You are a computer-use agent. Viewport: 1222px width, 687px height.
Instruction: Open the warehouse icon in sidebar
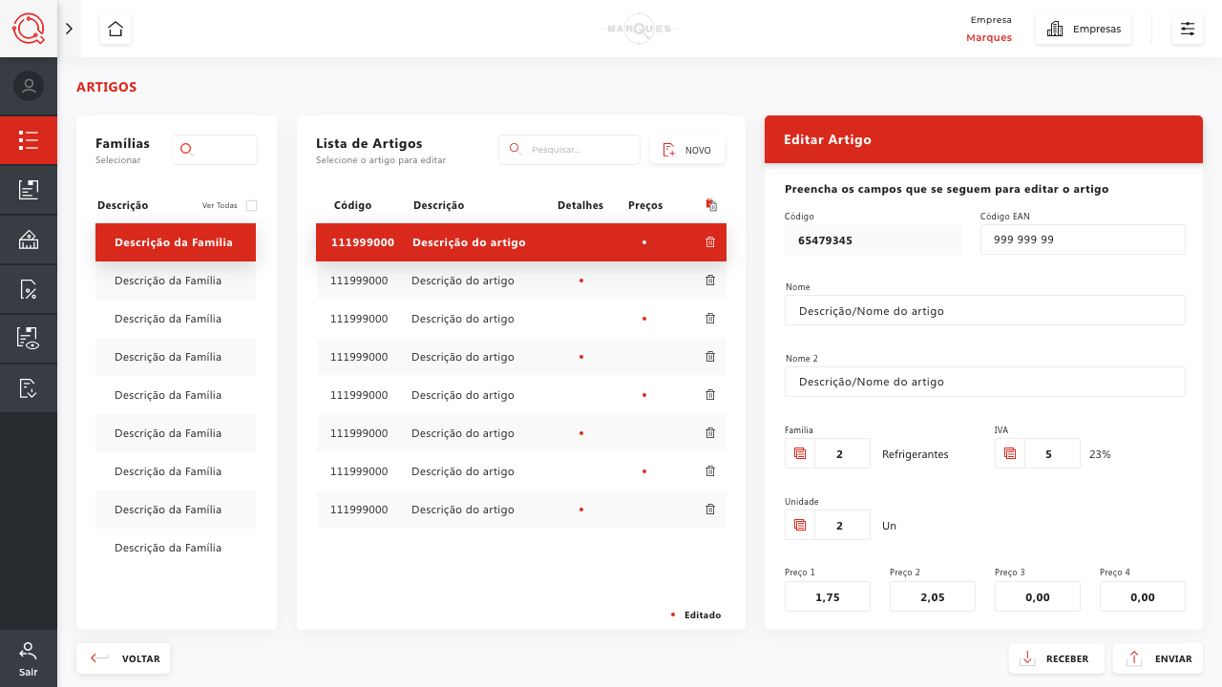point(29,239)
